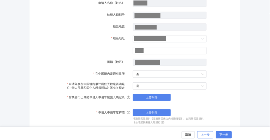The height and width of the screenshot is (140, 270).
Task: Open the 累计居住天数 dropdown showing 是
Action: pyautogui.click(x=169, y=86)
